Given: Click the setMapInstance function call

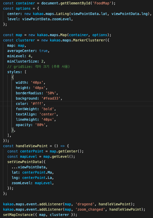Looking at the screenshot, I should [x=18, y=215].
